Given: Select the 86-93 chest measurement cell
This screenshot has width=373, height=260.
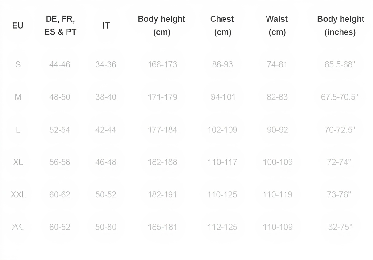Looking at the screenshot, I should point(222,65).
